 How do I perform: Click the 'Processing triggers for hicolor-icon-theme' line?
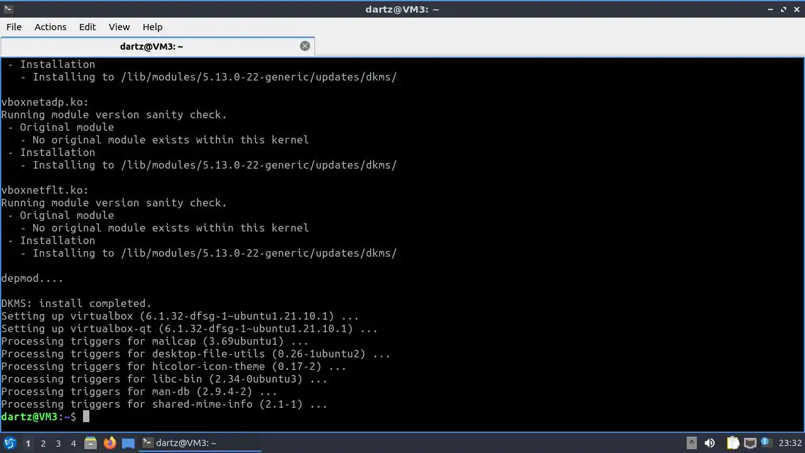pos(174,366)
